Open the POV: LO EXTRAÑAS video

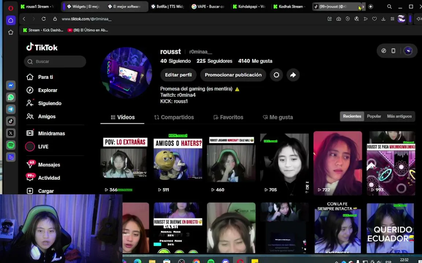(x=124, y=163)
